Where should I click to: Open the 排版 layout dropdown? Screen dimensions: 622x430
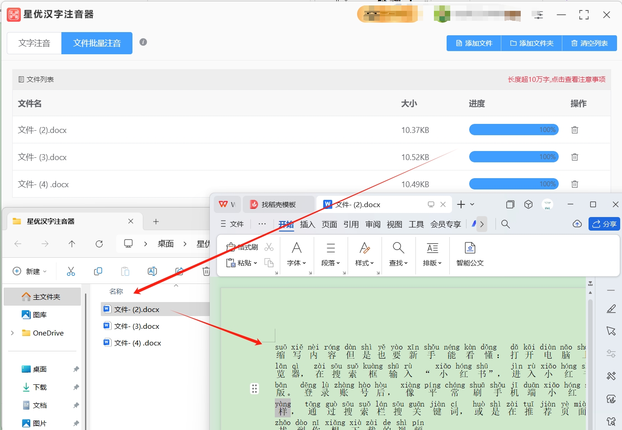coord(432,263)
